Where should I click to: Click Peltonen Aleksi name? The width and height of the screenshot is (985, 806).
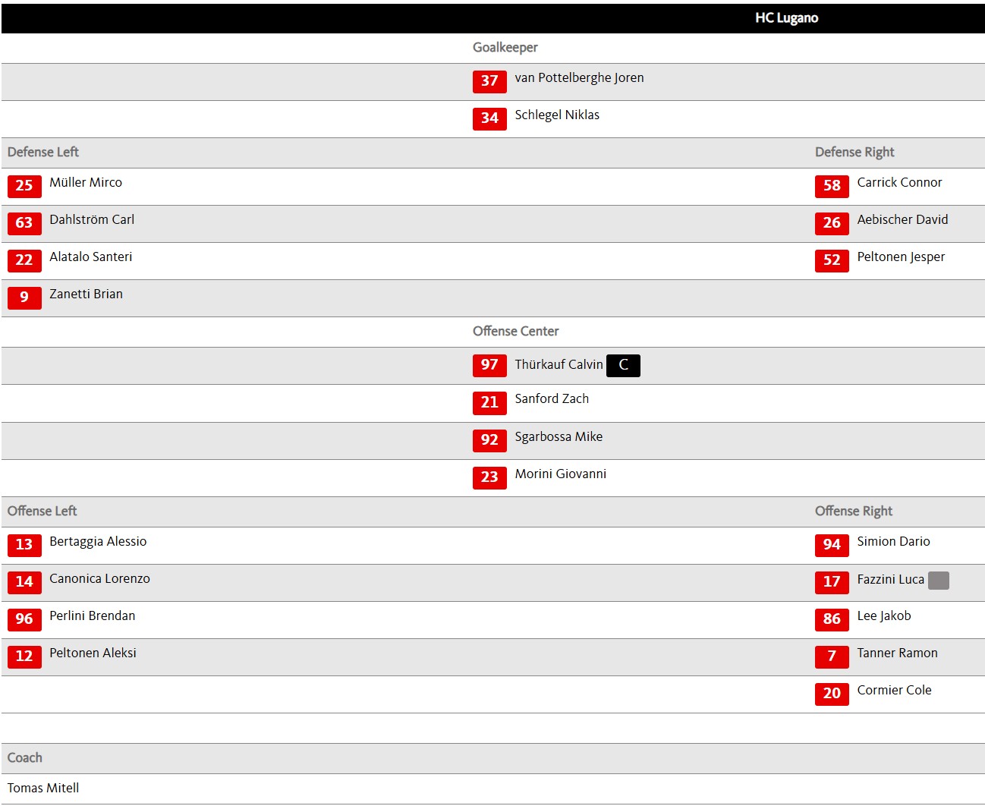tap(93, 653)
